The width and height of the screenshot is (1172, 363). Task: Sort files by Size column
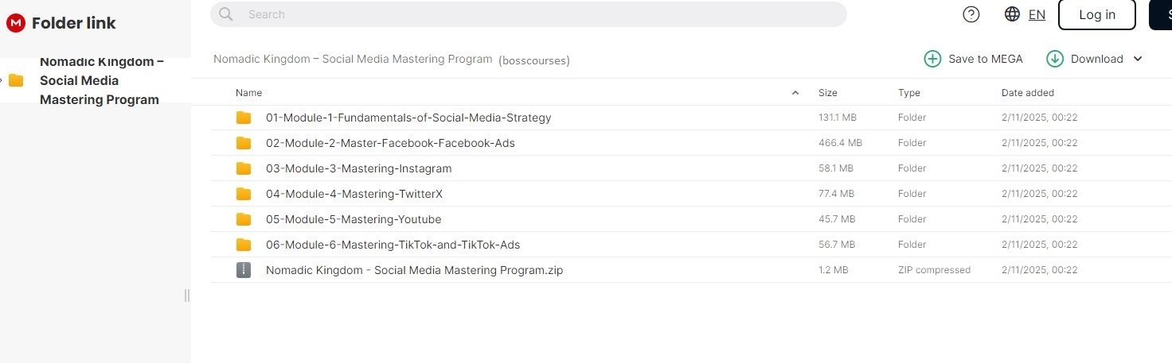pos(828,93)
